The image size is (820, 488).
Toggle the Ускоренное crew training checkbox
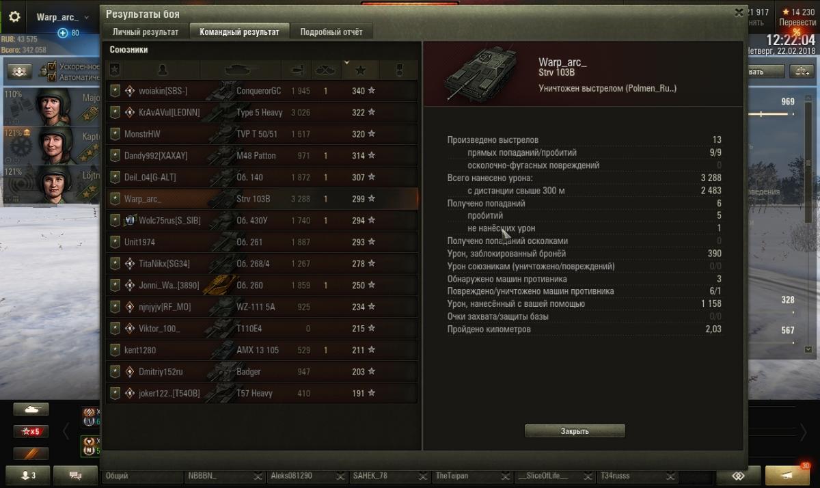[x=52, y=67]
